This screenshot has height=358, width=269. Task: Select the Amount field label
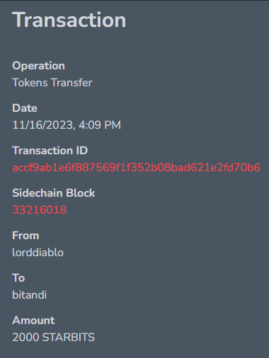click(x=33, y=321)
